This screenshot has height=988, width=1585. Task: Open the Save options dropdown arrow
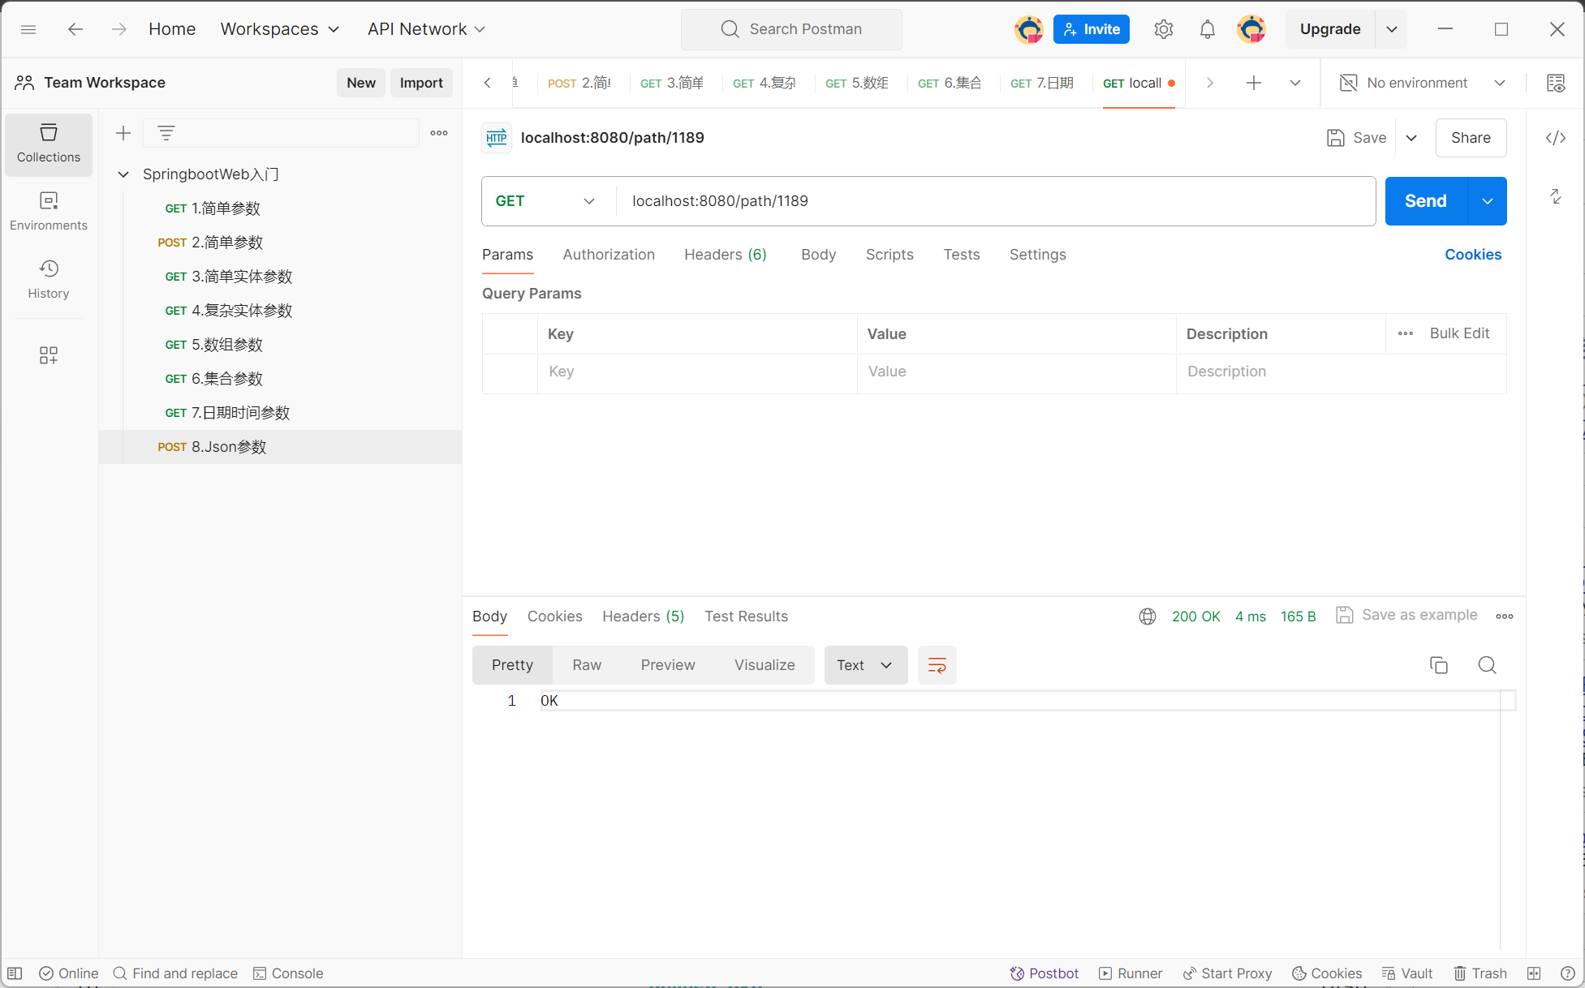click(x=1411, y=138)
